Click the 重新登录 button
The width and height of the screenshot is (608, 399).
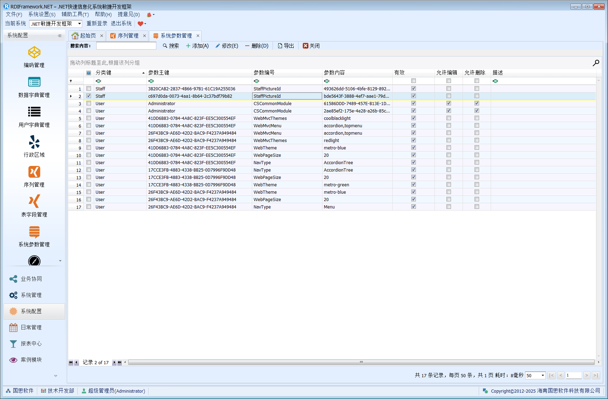pyautogui.click(x=97, y=24)
